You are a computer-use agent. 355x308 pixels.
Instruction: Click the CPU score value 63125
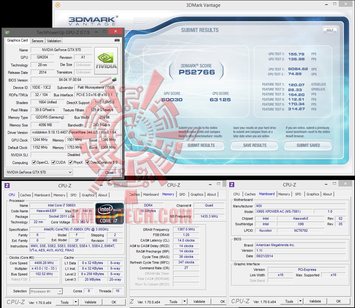220,100
